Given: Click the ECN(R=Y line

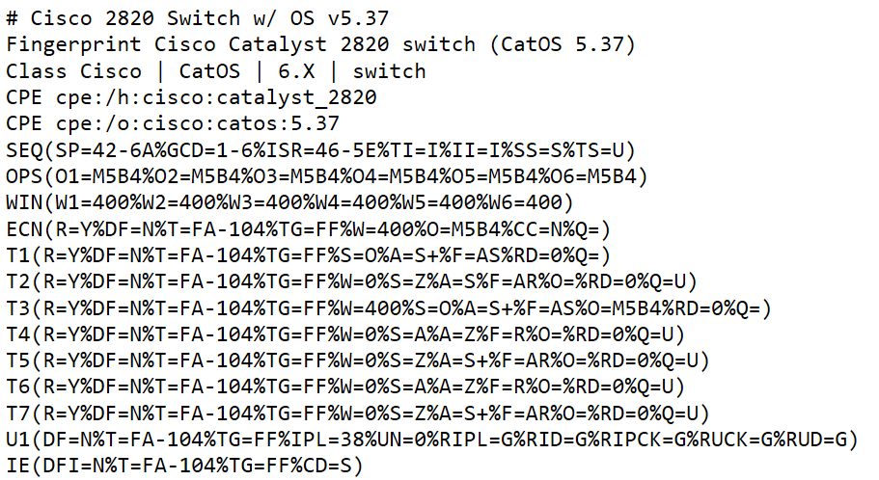Looking at the screenshot, I should pyautogui.click(x=309, y=229).
